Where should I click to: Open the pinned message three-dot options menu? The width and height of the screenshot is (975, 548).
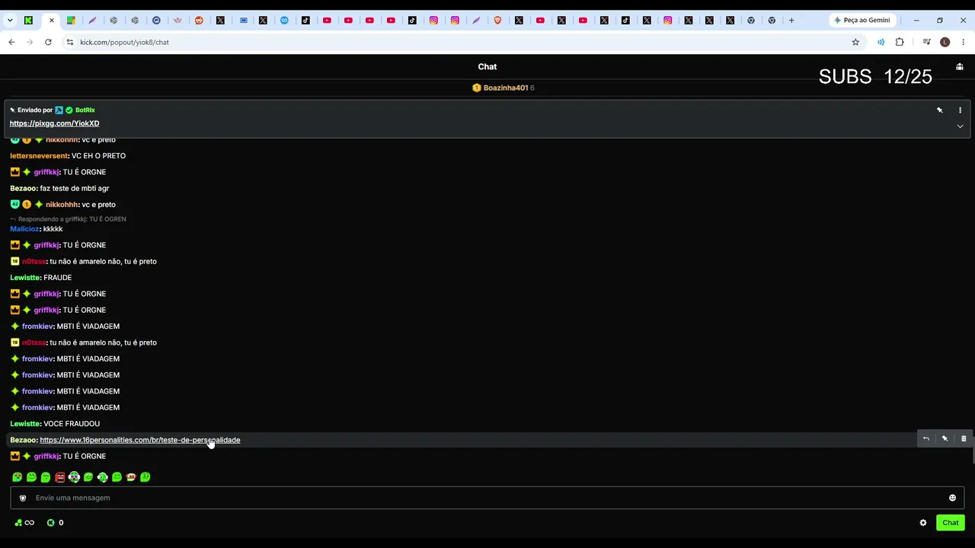coord(960,110)
